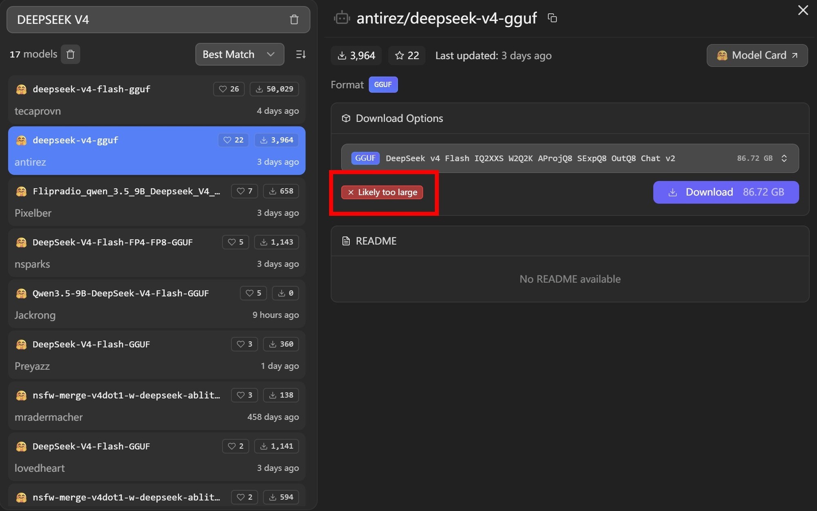Click the 50,029 downloads badge
This screenshot has height=511, width=817.
[x=274, y=89]
